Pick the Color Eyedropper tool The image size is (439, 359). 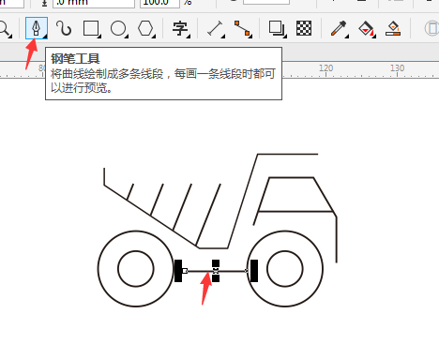coord(340,29)
